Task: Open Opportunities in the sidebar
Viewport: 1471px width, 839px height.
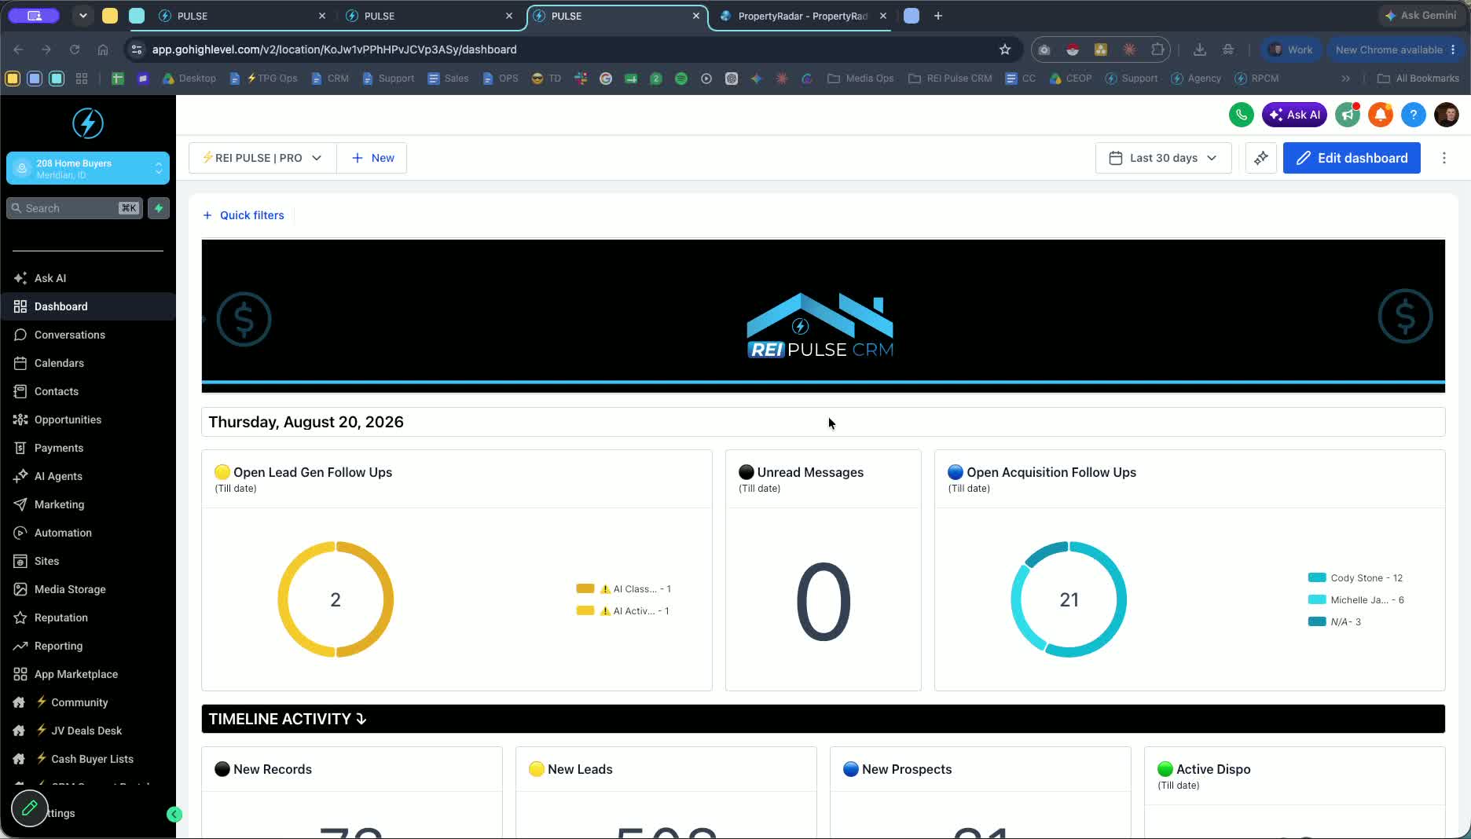Action: click(68, 419)
